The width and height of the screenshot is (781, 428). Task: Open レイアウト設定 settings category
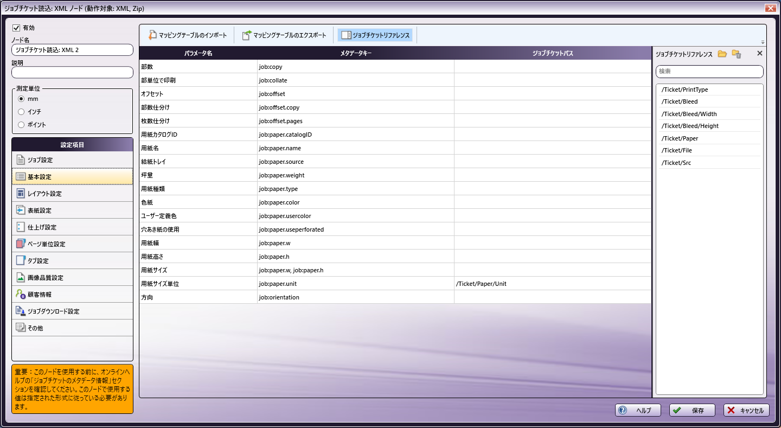(72, 194)
